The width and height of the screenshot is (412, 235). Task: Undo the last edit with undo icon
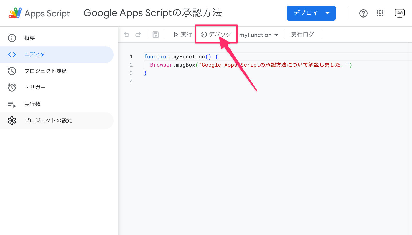coord(127,35)
